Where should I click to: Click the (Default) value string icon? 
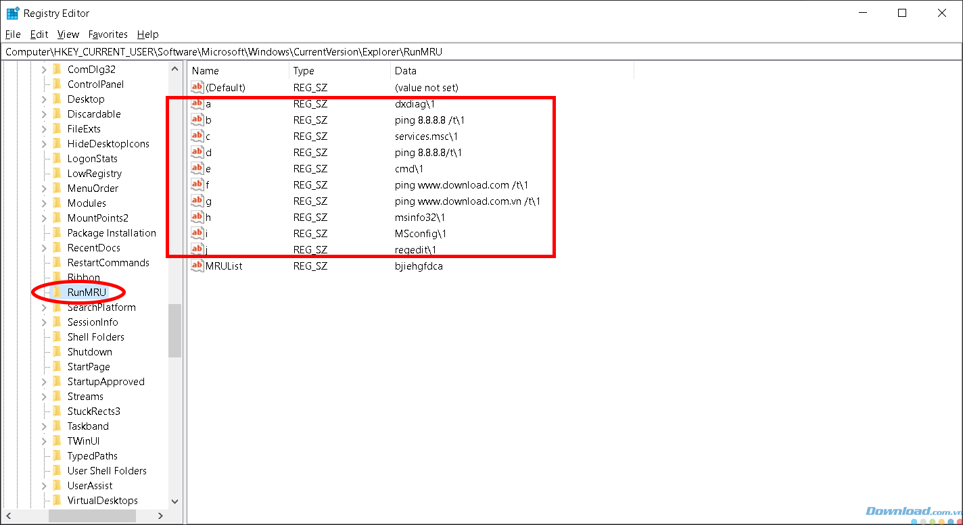(197, 88)
